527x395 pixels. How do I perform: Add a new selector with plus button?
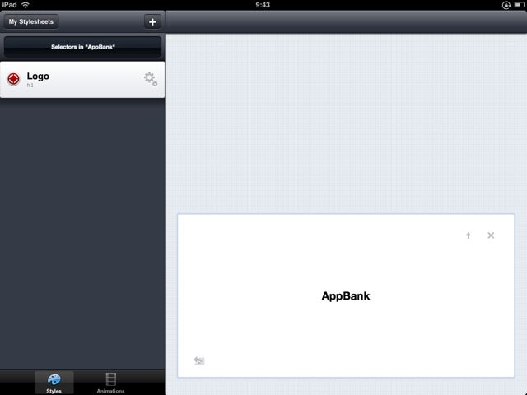(152, 22)
